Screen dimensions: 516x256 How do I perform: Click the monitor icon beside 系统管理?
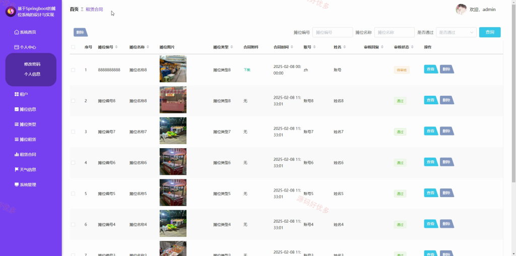[x=17, y=184]
